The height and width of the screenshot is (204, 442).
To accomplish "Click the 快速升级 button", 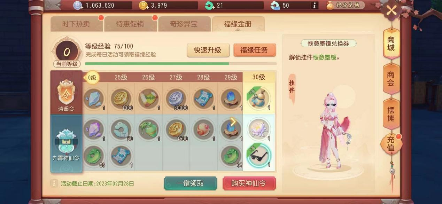I will pos(208,50).
